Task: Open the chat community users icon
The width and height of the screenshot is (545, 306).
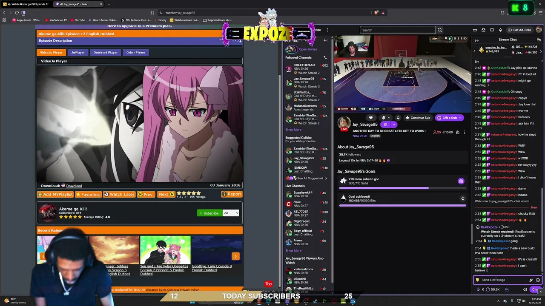Action: 539,40
